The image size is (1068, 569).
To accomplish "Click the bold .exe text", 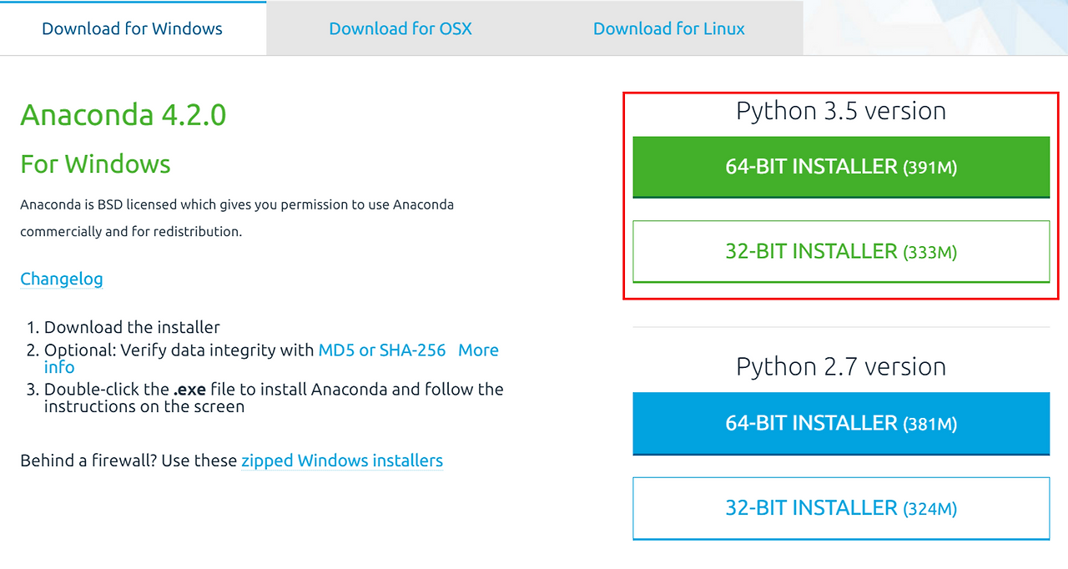I will [x=189, y=390].
